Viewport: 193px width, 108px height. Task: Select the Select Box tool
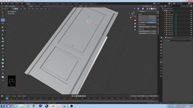coord(3,13)
